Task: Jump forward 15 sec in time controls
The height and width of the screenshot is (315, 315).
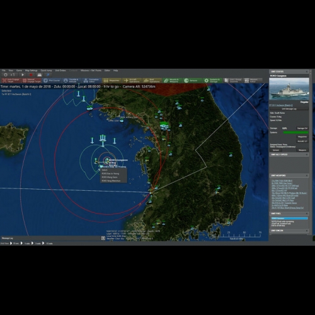Action: [14, 243]
